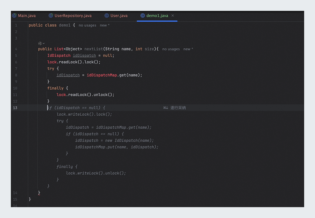Click 'demo1' class name on line 1
Image resolution: width=315 pixels, height=218 pixels.
coord(65,25)
